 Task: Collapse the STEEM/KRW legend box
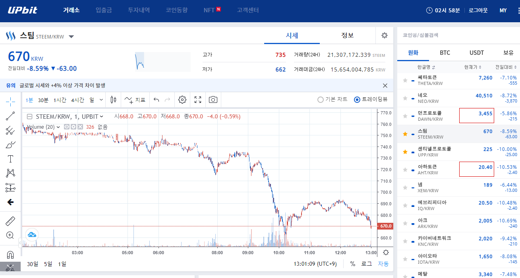(x=29, y=116)
